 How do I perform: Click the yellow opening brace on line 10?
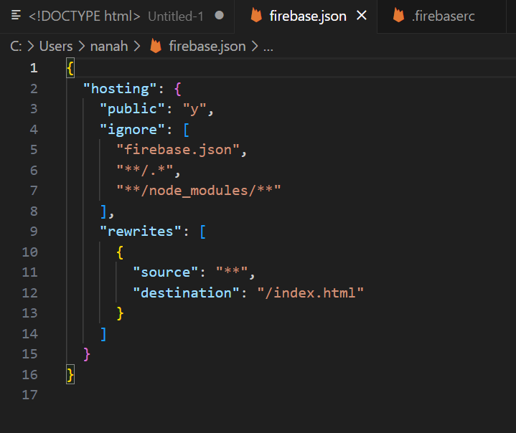[x=120, y=252]
